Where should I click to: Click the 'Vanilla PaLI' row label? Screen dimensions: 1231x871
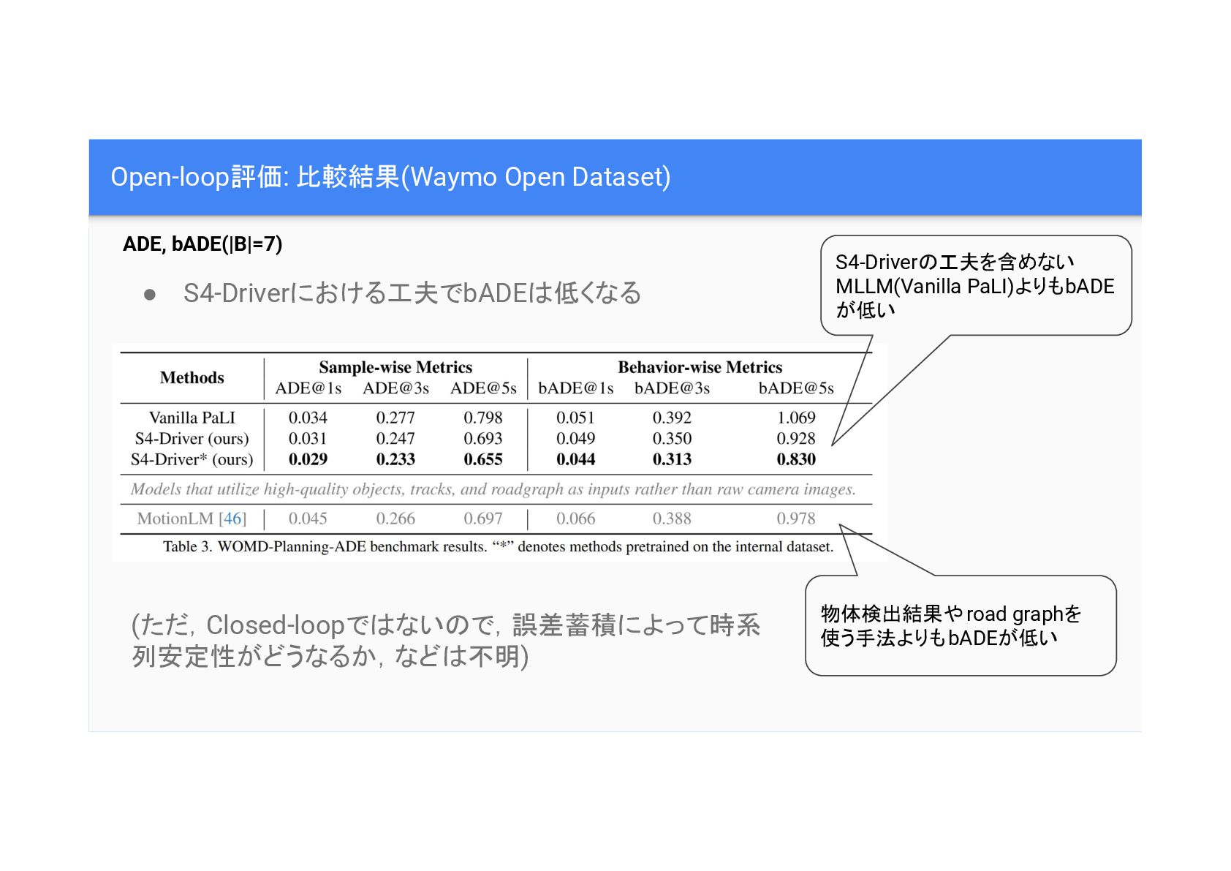point(192,418)
